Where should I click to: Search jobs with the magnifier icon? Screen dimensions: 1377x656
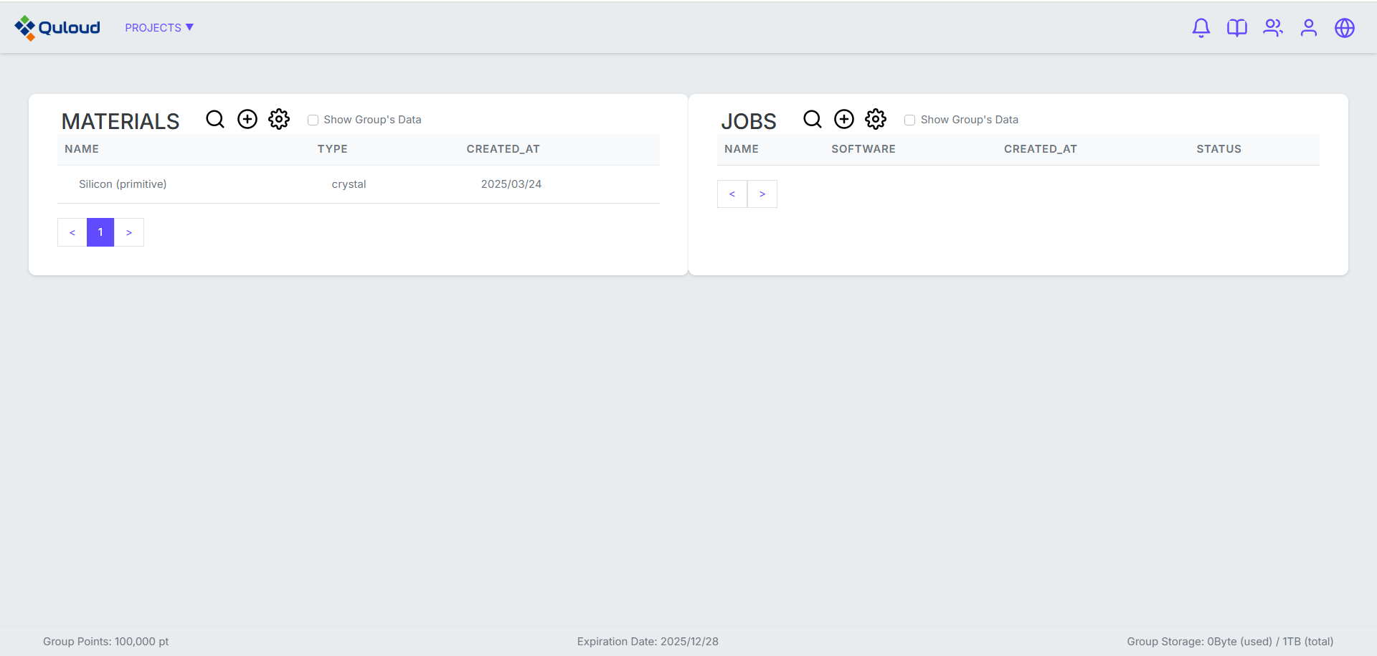[812, 119]
